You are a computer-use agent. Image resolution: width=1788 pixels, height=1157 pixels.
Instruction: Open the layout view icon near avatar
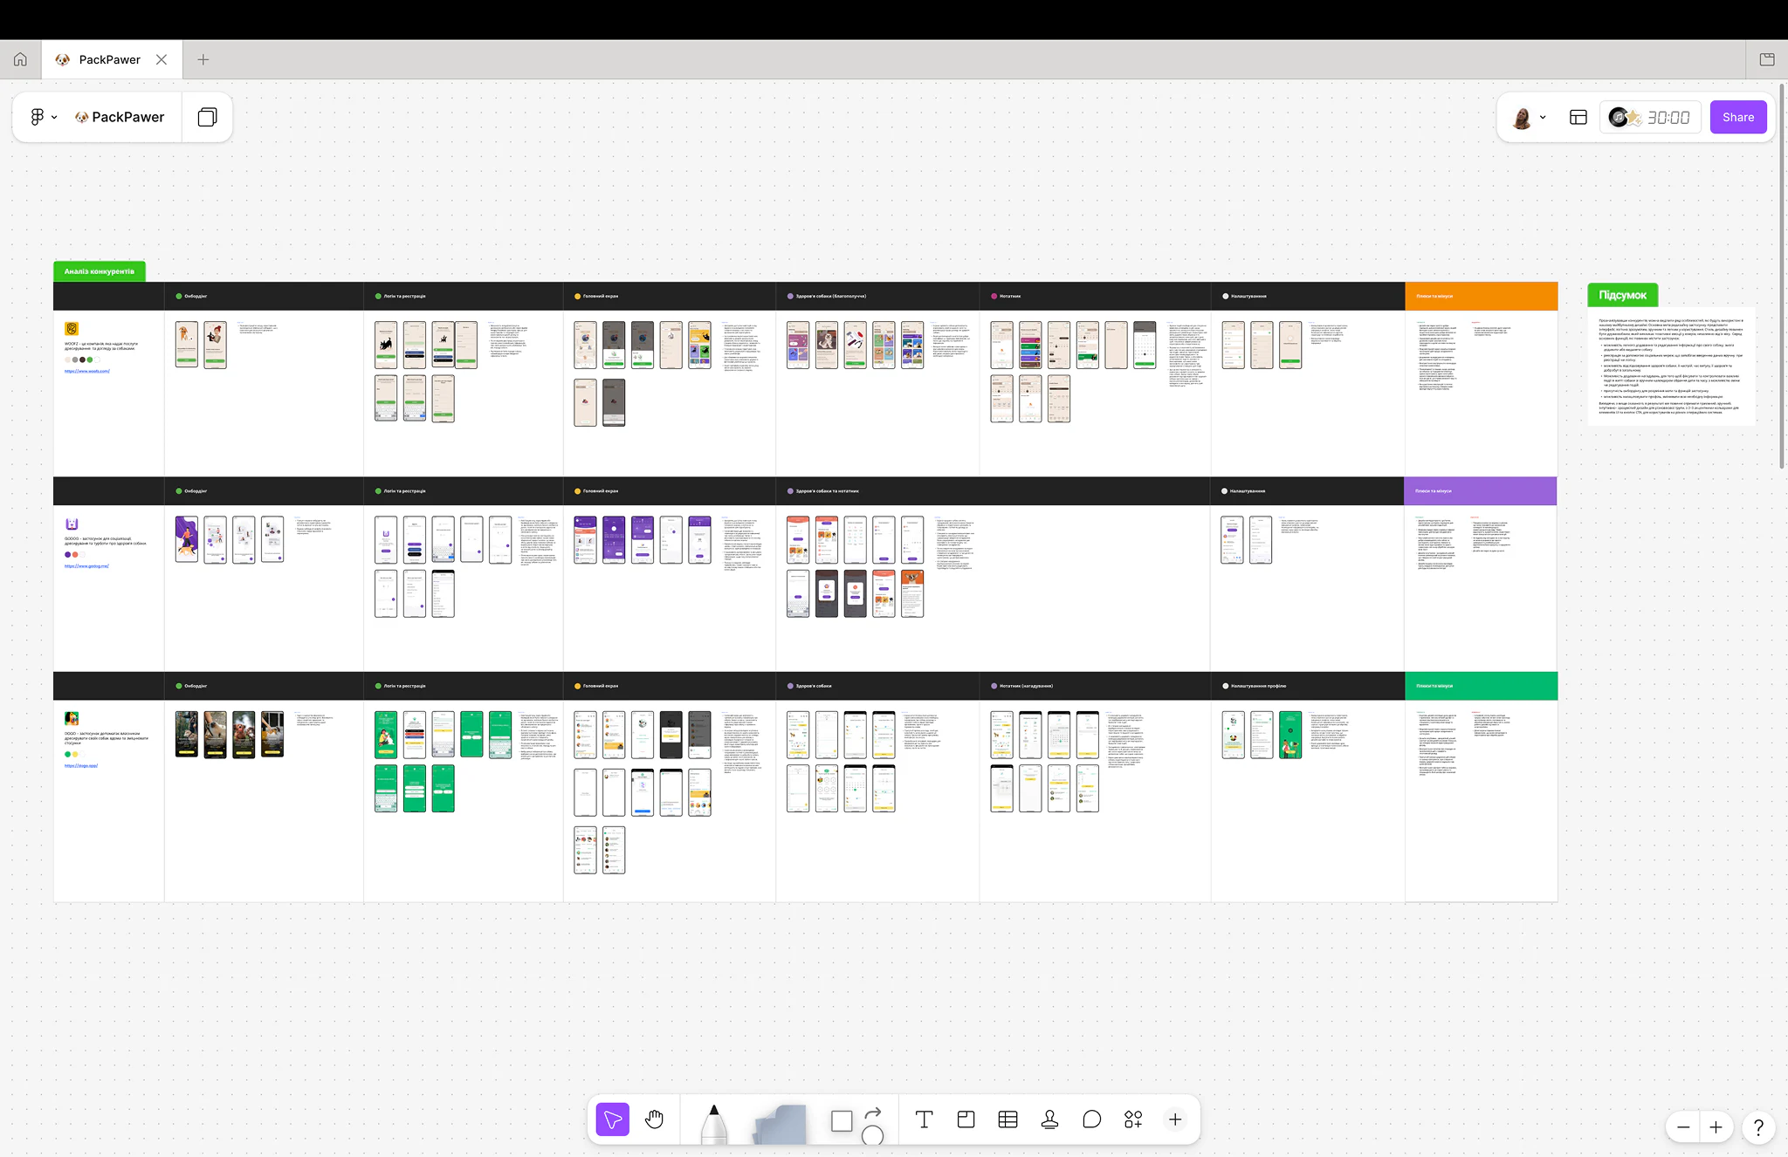1578,117
